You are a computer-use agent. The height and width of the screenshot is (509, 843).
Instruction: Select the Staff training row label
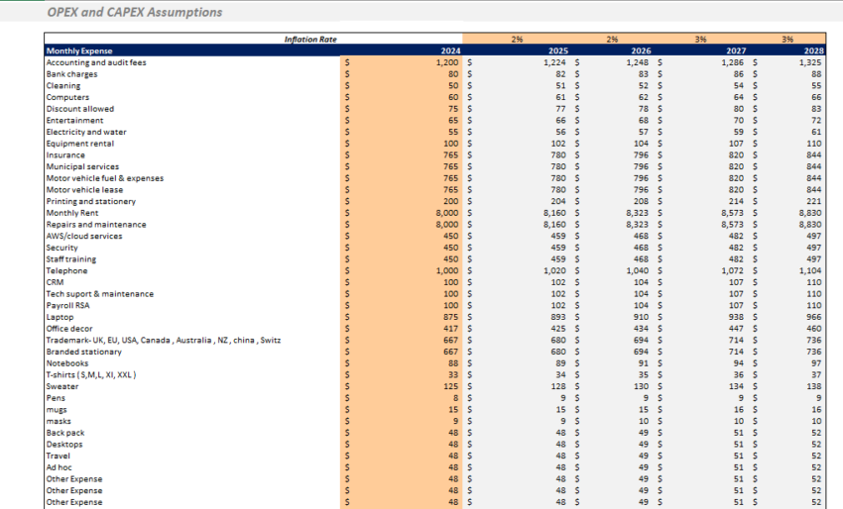[71, 259]
